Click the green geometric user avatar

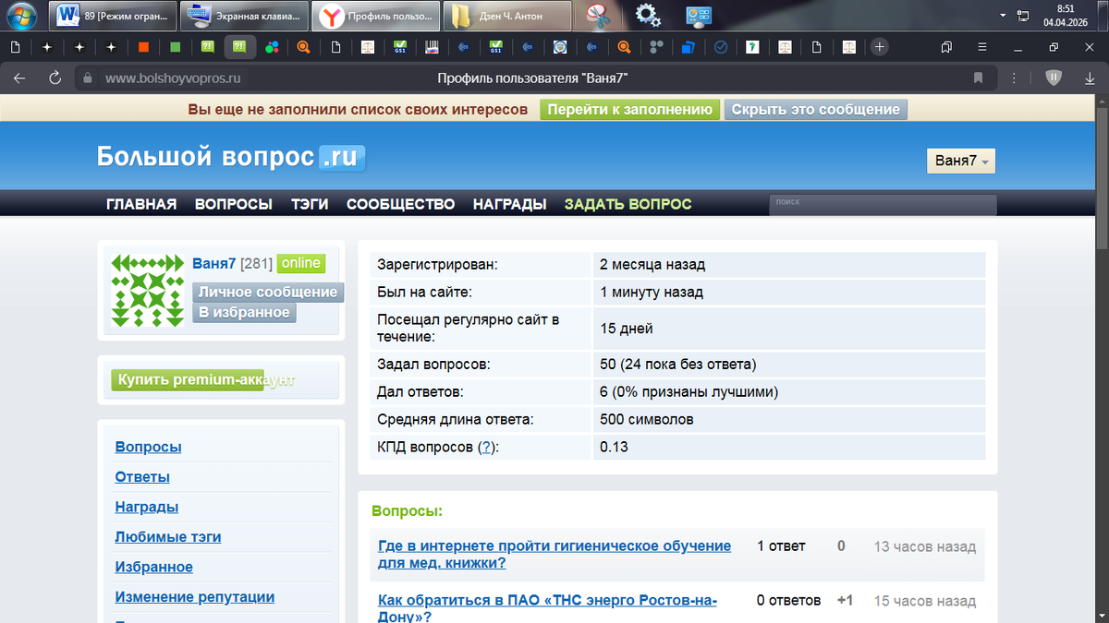coord(148,290)
